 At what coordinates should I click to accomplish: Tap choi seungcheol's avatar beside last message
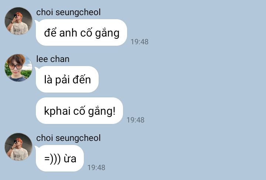pyautogui.click(x=18, y=147)
